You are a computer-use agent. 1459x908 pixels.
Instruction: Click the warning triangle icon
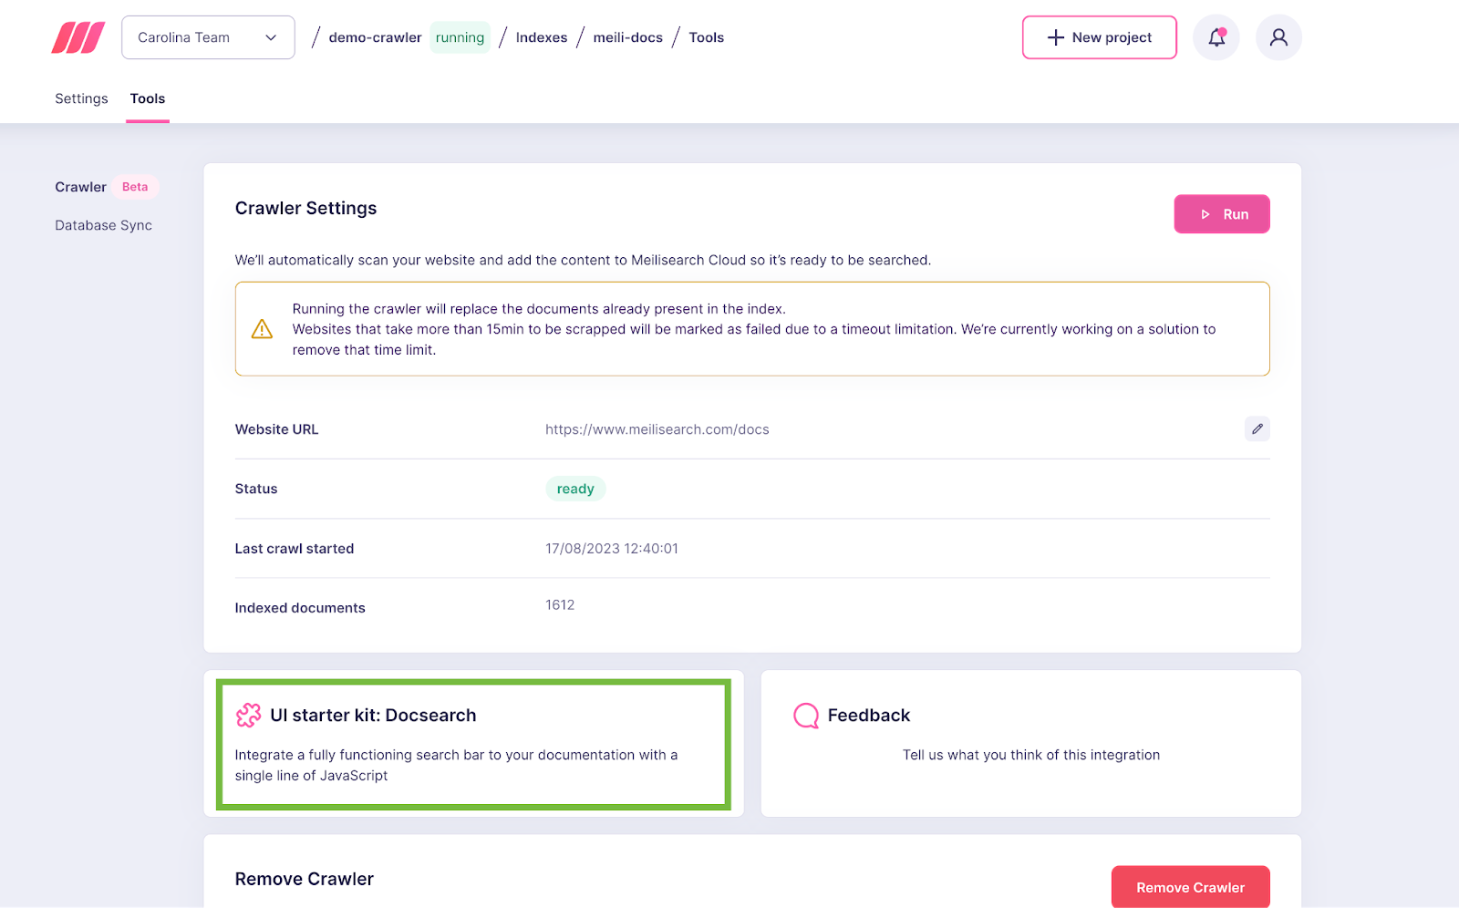coord(262,329)
